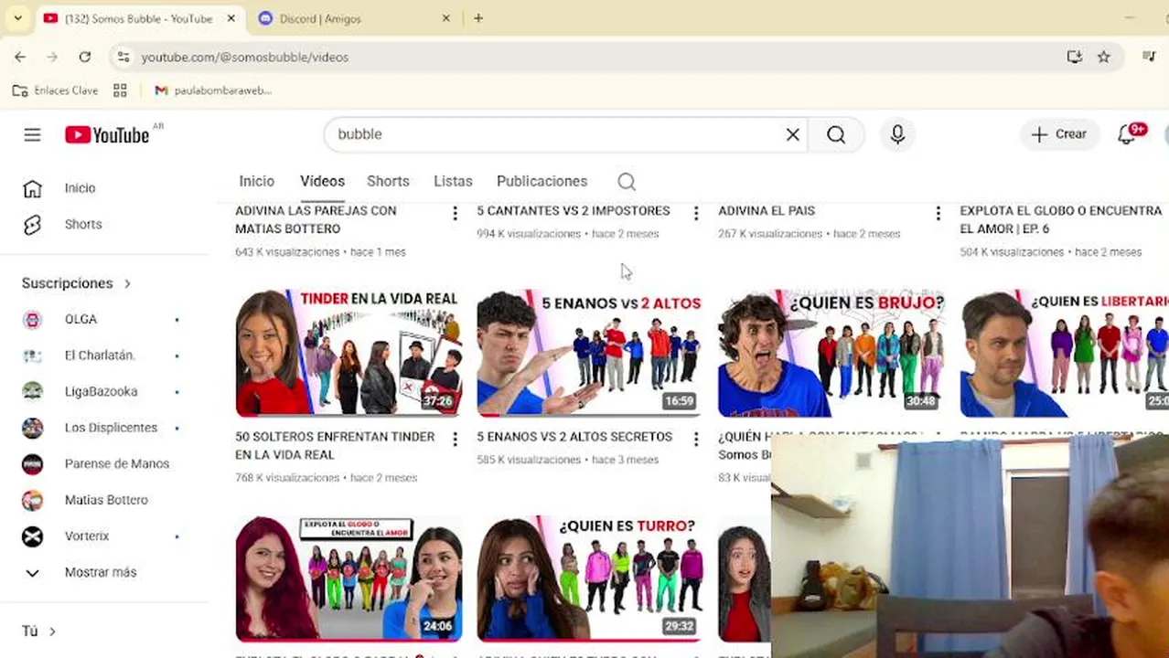Screen dimensions: 1169x658
Task: Open title Explota el globo Ep. 6
Action: tap(1060, 219)
